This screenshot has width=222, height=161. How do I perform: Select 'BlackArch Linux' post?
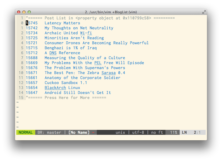point(62,88)
